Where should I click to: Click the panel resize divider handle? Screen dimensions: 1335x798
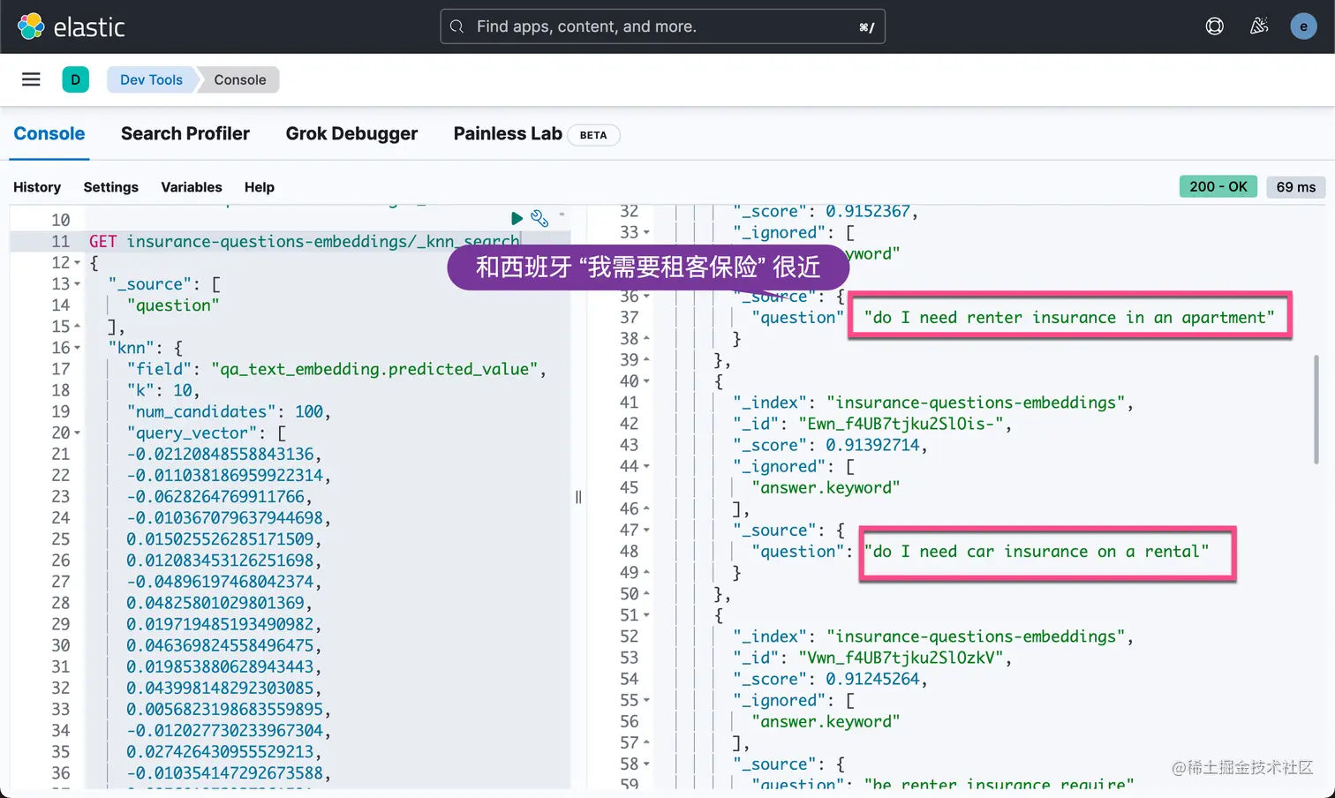tap(578, 497)
